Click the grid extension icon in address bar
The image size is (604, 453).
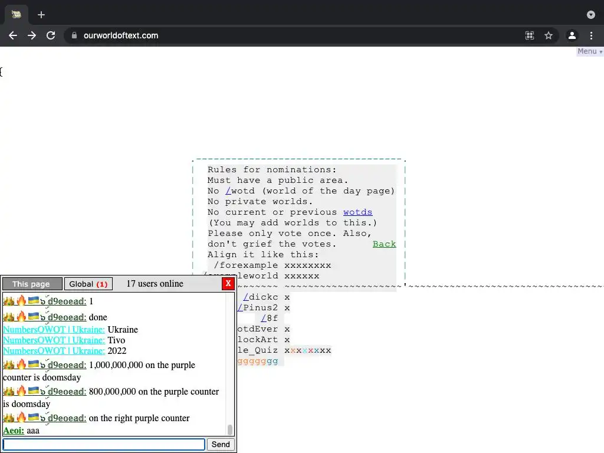tap(530, 35)
